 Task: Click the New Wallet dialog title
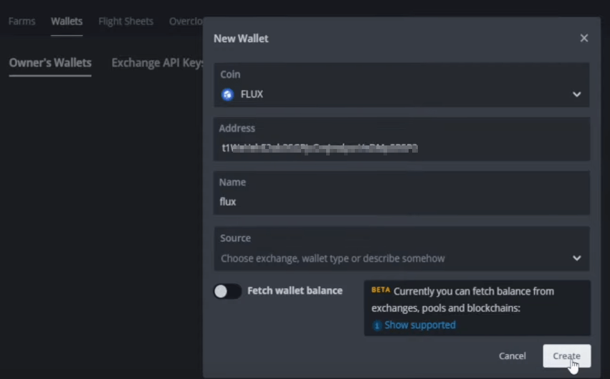(x=241, y=39)
